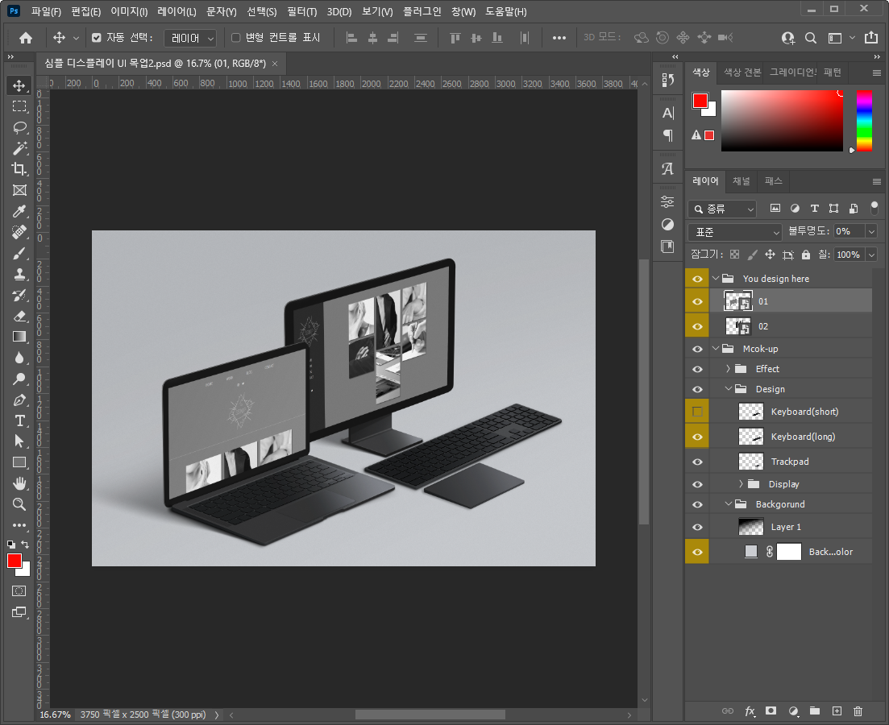
Task: Select the Back...olor layer mask thumbnail
Action: 788,552
